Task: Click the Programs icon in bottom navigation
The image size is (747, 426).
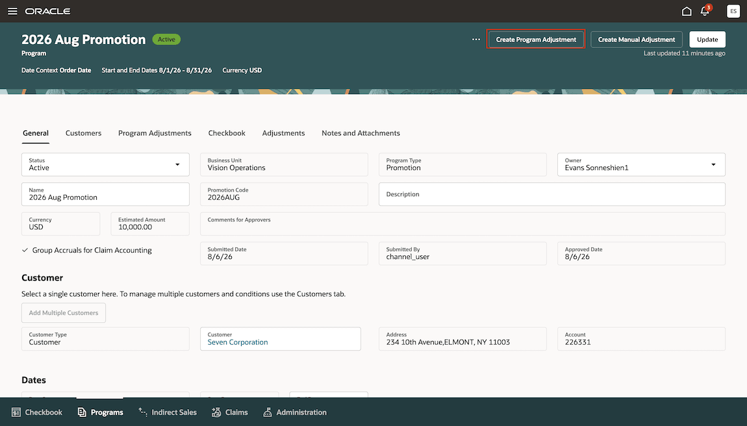Action: pyautogui.click(x=82, y=412)
